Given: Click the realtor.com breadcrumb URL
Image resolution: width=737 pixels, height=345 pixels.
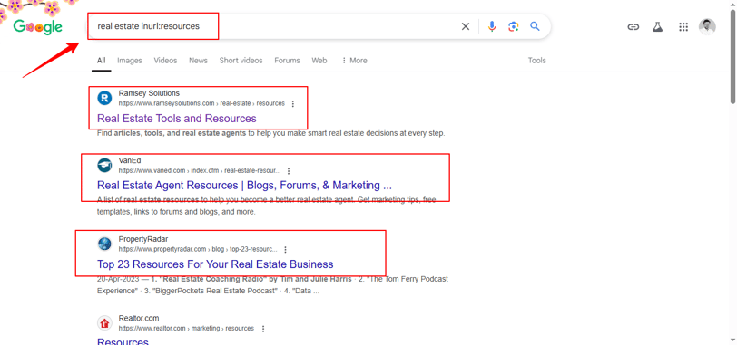Looking at the screenshot, I should pyautogui.click(x=186, y=329).
